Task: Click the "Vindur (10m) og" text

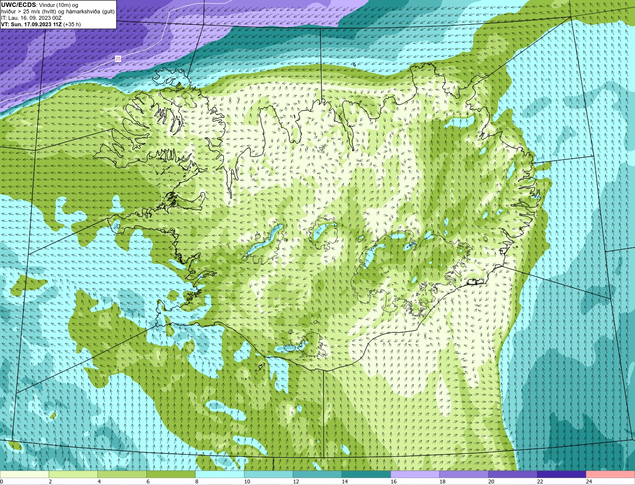Action: 59,5
